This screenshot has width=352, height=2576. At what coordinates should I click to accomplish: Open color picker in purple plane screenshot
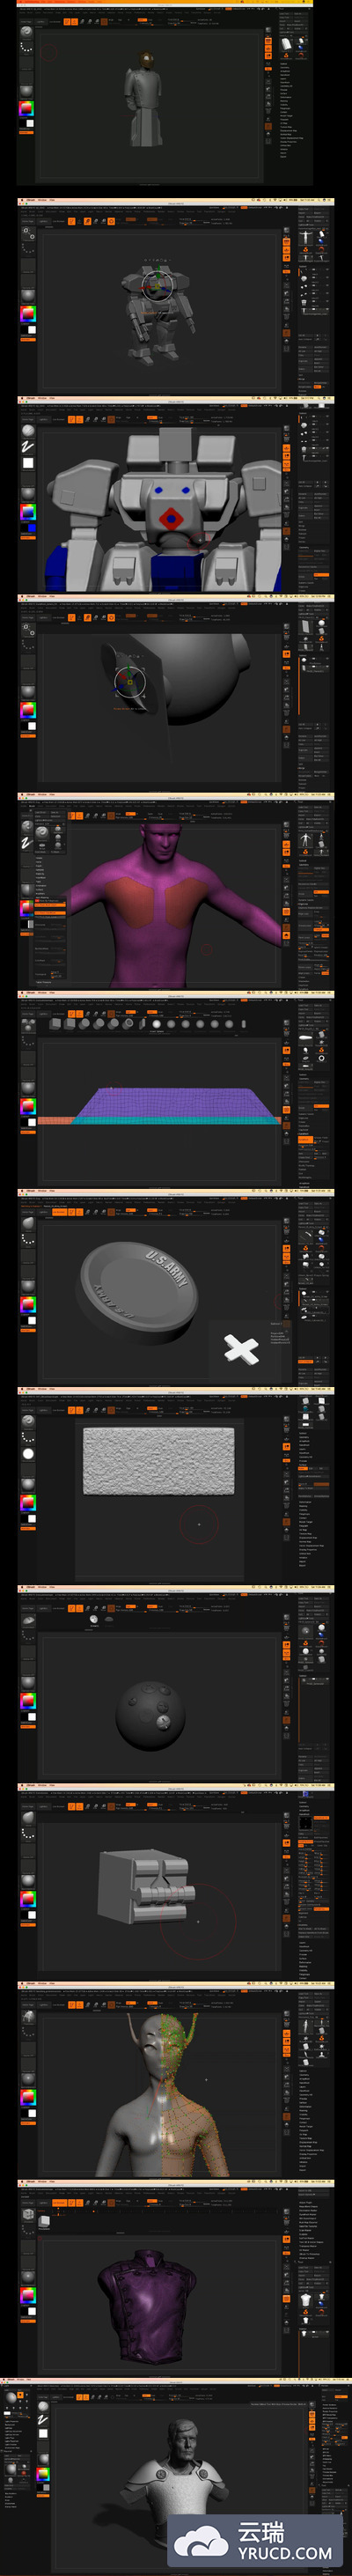28,1106
